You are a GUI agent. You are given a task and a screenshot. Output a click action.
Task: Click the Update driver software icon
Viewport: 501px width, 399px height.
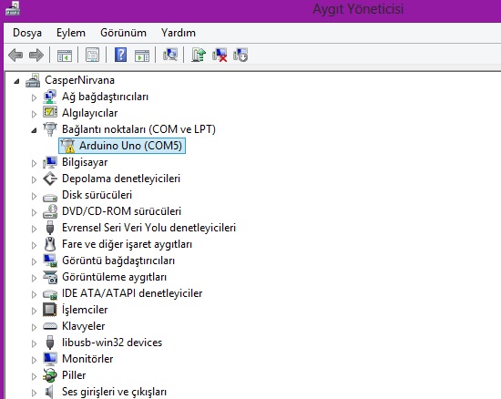pos(199,55)
